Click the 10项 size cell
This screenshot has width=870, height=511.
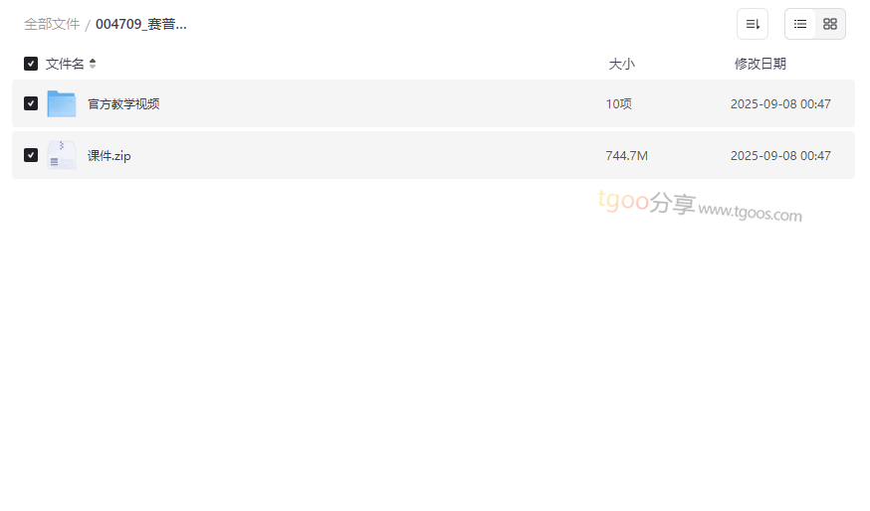click(618, 103)
